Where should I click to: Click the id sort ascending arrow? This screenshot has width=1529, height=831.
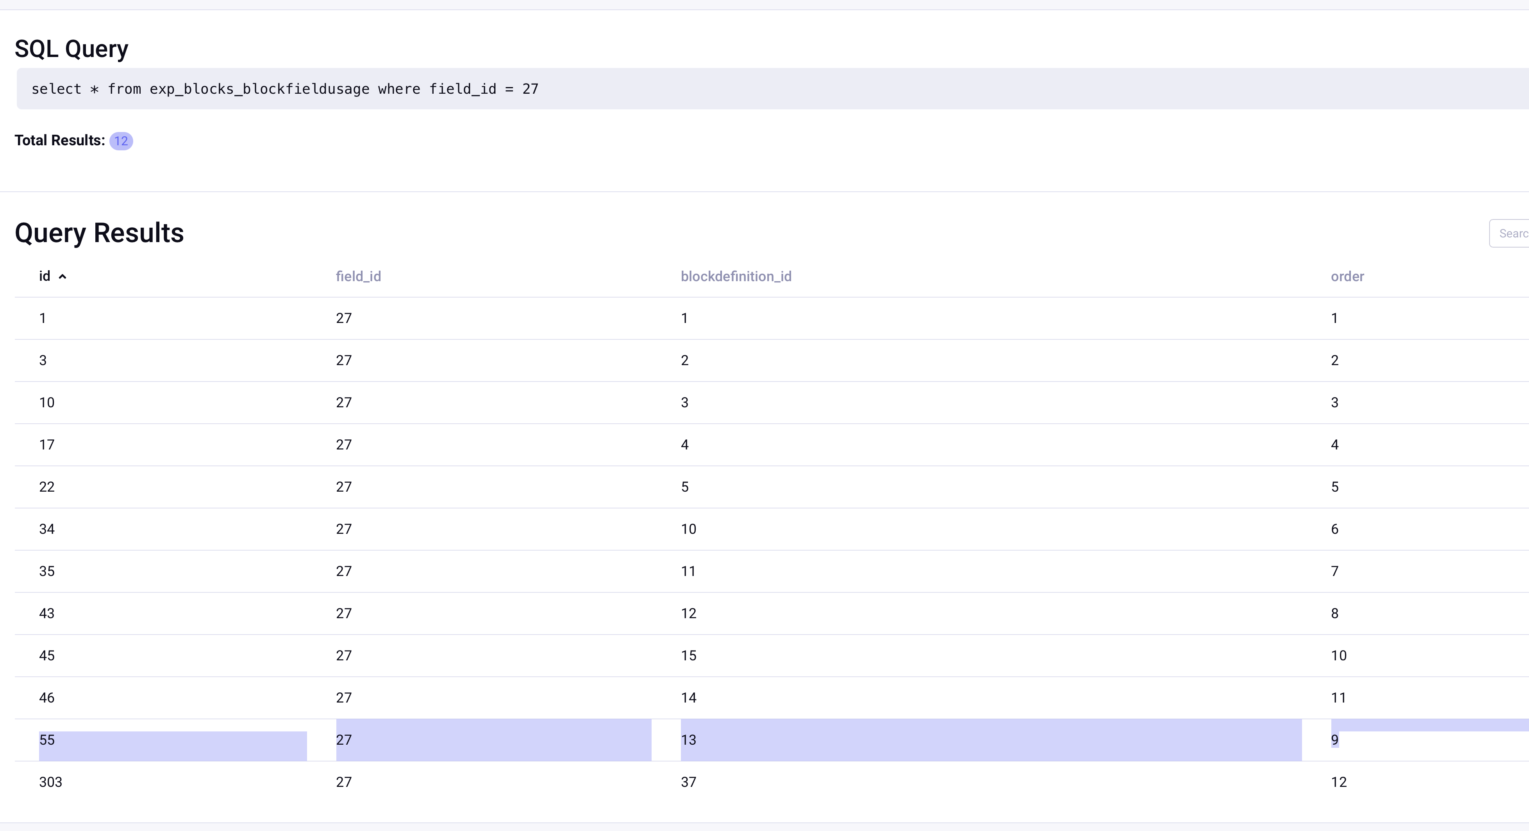[x=63, y=277]
